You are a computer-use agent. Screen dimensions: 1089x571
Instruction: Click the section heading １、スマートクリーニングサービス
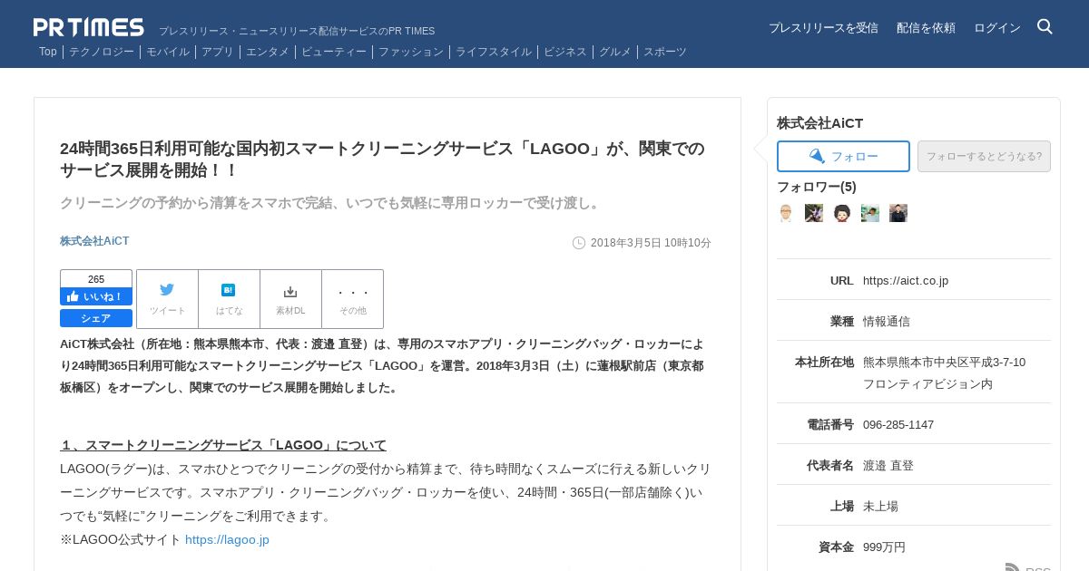[223, 445]
